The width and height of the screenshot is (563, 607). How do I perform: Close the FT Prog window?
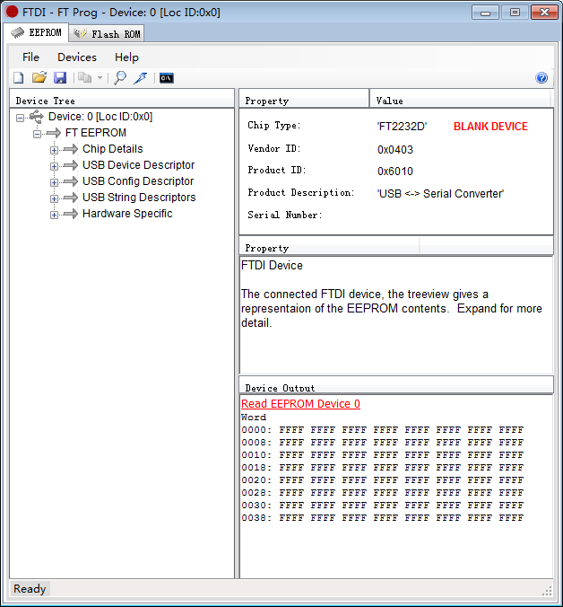click(544, 13)
